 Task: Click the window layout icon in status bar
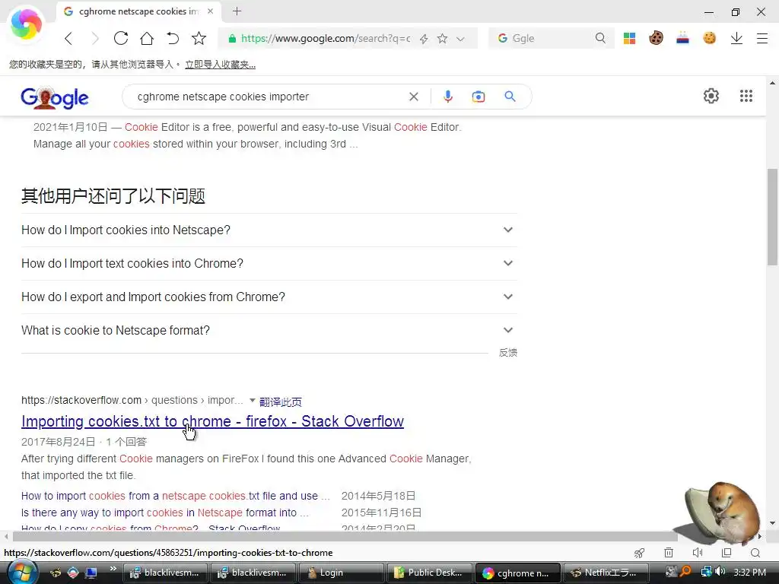(727, 553)
